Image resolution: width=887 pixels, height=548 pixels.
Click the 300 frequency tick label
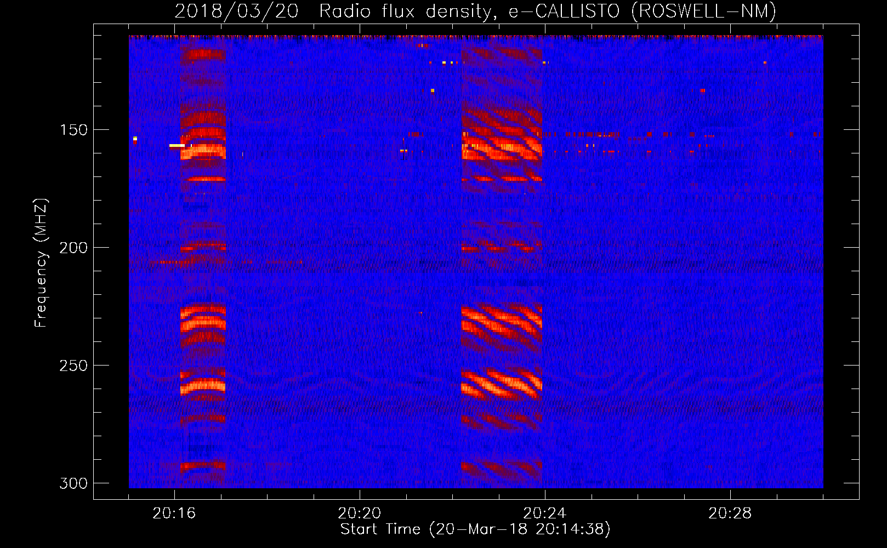[x=73, y=483]
